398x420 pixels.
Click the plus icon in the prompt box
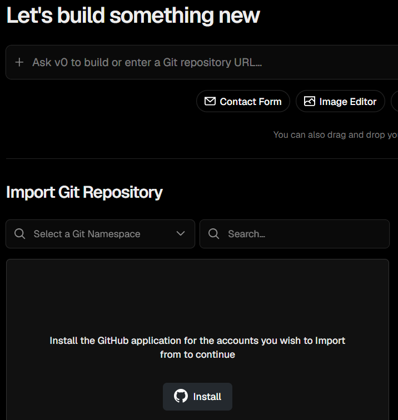tap(19, 62)
